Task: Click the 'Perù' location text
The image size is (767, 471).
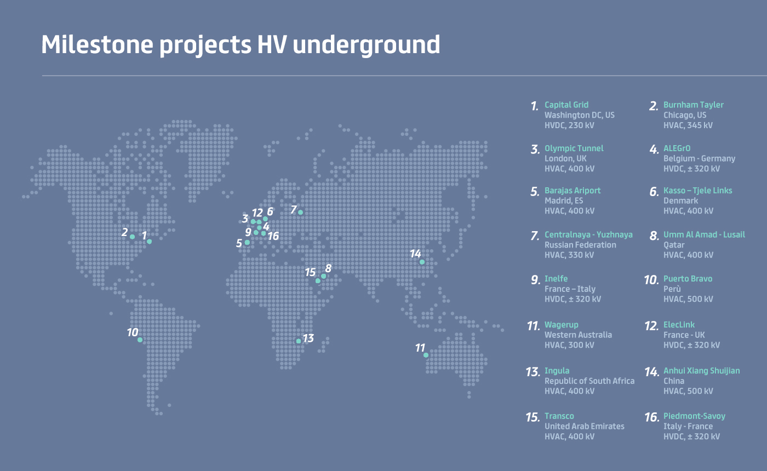Action: [672, 289]
